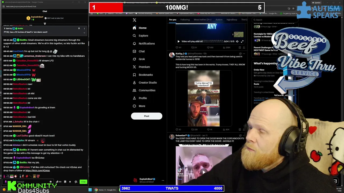Click the Bookmarks ribbon icon in sidebar
This screenshot has height=193, width=344.
click(134, 75)
